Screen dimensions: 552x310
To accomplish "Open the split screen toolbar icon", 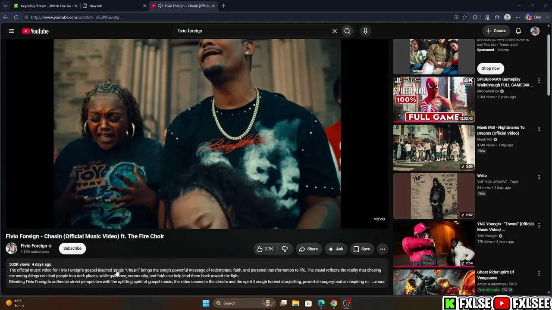I will pos(456,17).
